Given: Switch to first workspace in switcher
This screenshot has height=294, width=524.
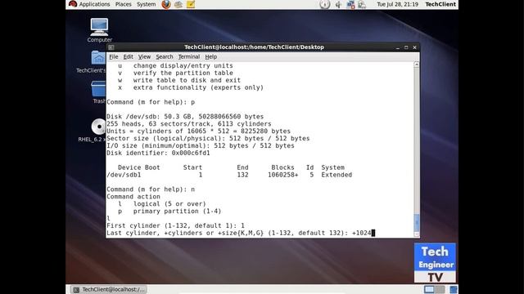Looking at the screenshot, I should [429, 289].
